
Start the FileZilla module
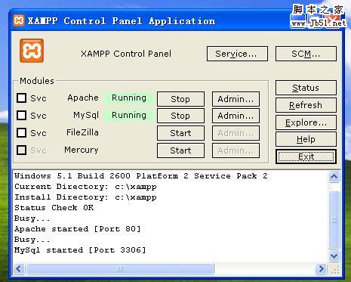(x=180, y=133)
